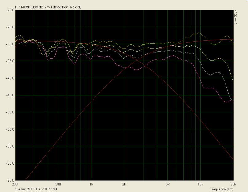Click the 20k frequency axis label
The width and height of the screenshot is (248, 192).
[x=234, y=184]
